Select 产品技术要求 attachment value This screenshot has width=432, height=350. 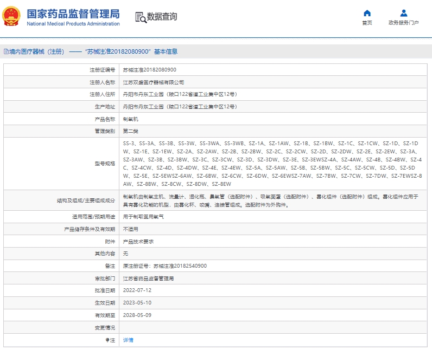pos(138,242)
